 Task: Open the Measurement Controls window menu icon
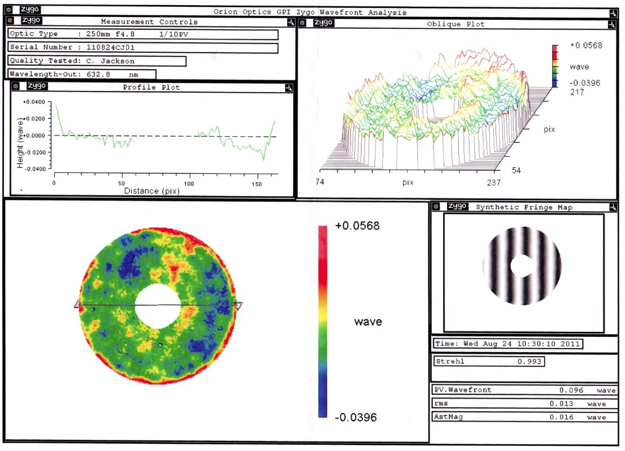[x=10, y=20]
